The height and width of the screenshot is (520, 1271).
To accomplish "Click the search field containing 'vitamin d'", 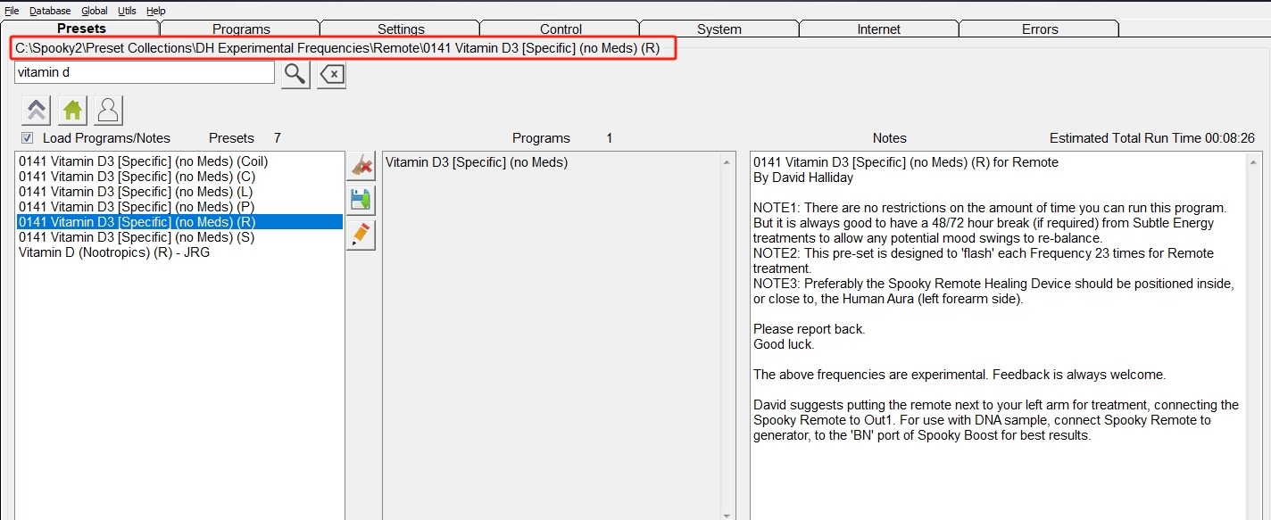I will tap(145, 72).
